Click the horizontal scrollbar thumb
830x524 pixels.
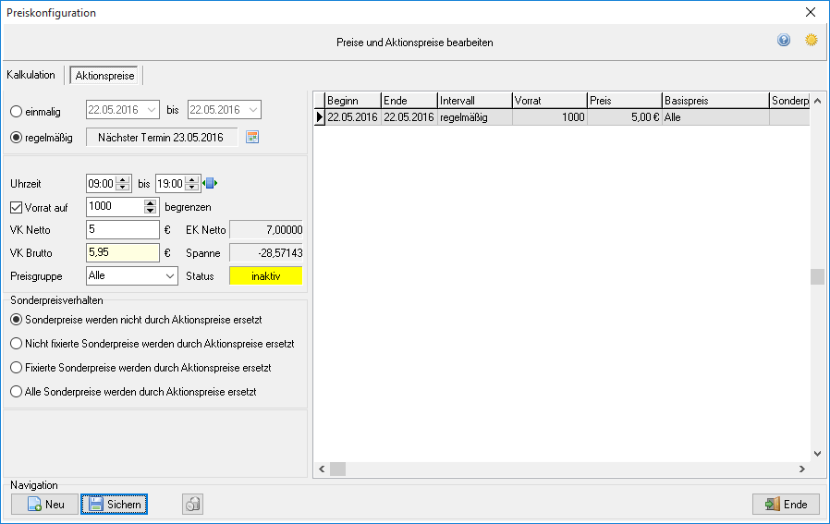coord(337,469)
